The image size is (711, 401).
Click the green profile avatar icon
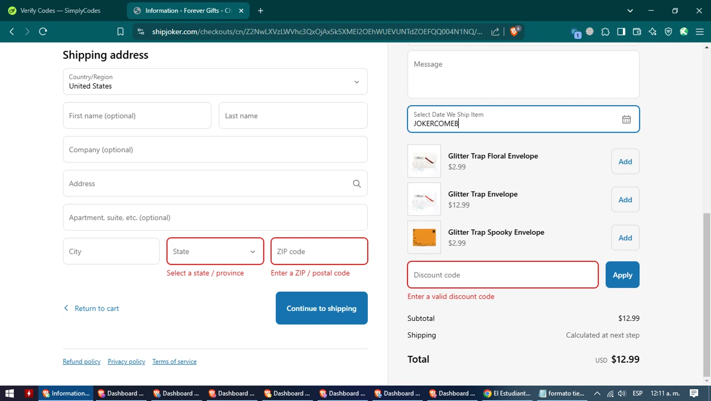[684, 32]
